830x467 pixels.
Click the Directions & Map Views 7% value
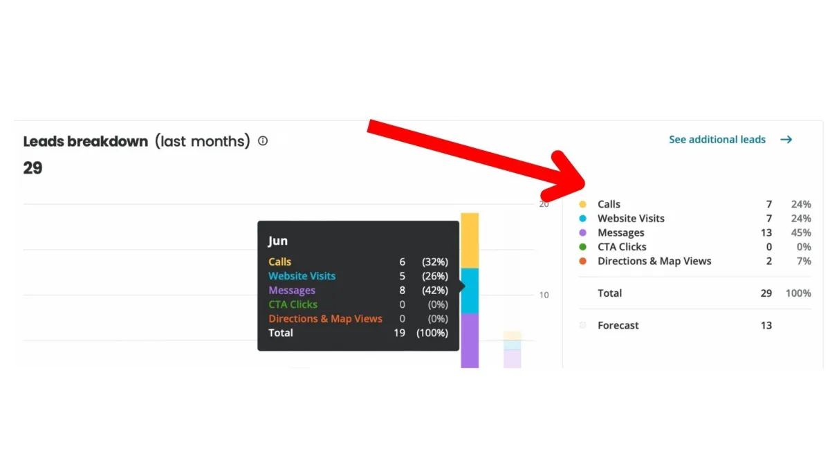pyautogui.click(x=804, y=262)
